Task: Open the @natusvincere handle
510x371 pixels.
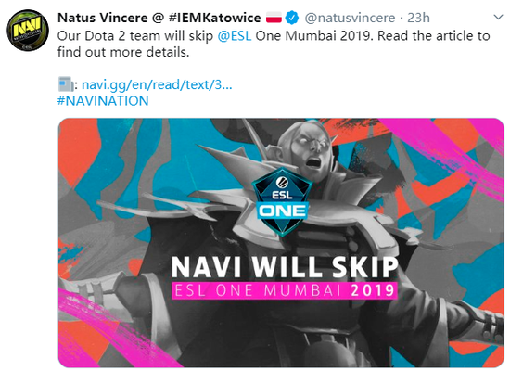Action: click(350, 18)
